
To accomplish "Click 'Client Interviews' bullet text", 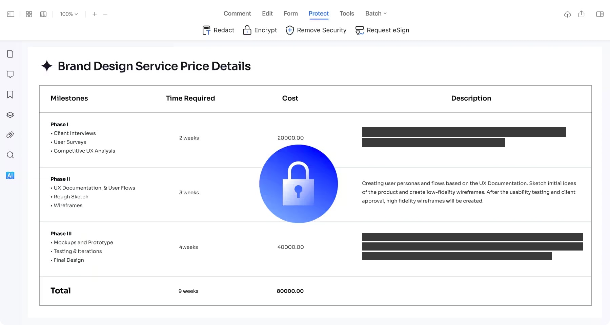I will tap(75, 133).
